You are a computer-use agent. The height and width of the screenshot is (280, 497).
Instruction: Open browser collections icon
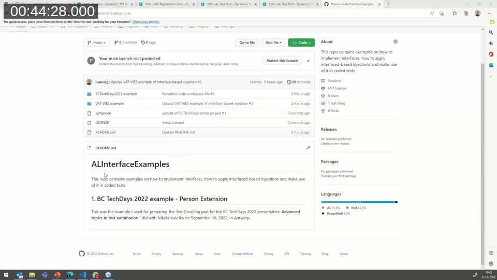pos(466,13)
